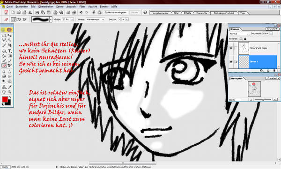Click the Erweitert button in Ebenen panel
Screen dimensions: 281x169
(272, 29)
